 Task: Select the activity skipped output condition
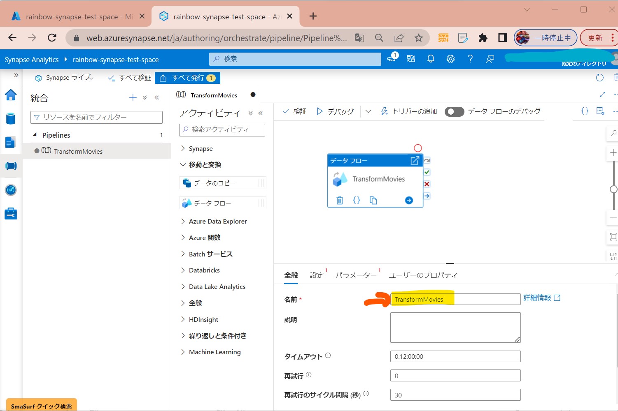(427, 160)
